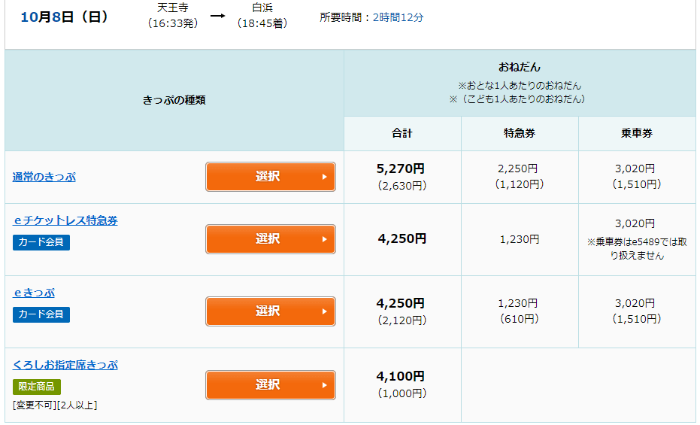Open the eチケットレス特急券 link

pyautogui.click(x=65, y=220)
